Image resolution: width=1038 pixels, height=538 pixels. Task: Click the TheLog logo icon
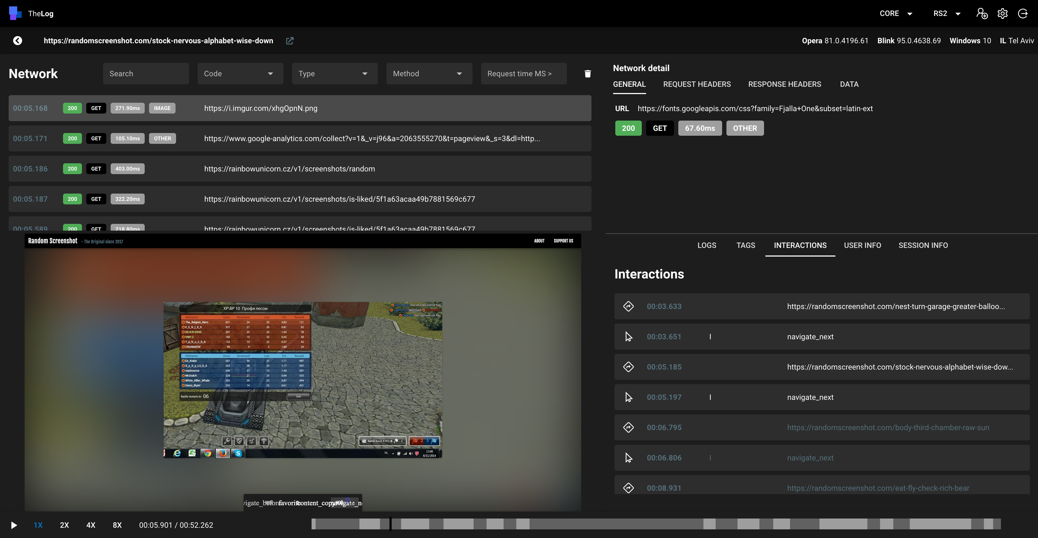[15, 13]
